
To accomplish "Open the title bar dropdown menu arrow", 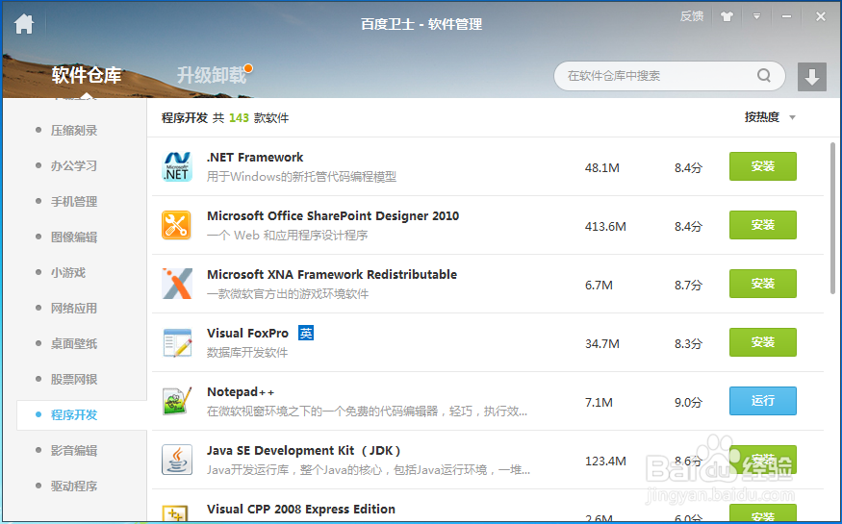I will point(756,16).
